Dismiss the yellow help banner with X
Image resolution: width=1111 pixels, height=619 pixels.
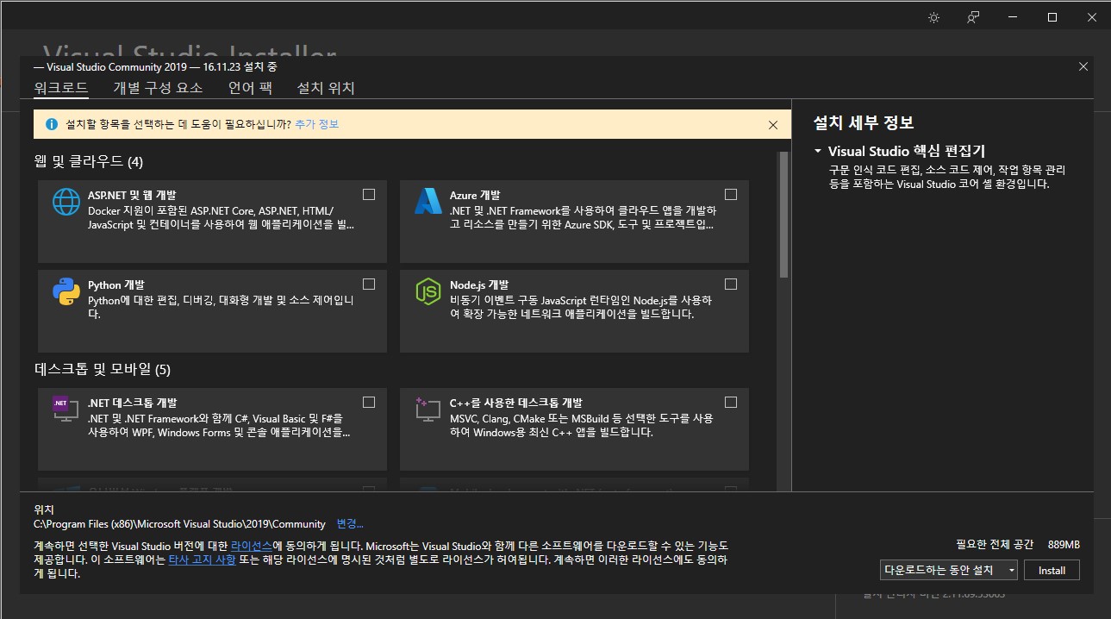pyautogui.click(x=773, y=125)
